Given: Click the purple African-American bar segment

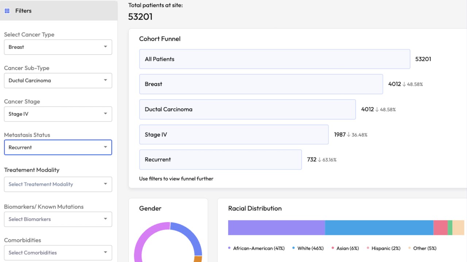Looking at the screenshot, I should pyautogui.click(x=276, y=227).
